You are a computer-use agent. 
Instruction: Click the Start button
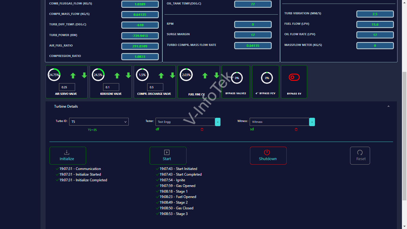(168, 156)
